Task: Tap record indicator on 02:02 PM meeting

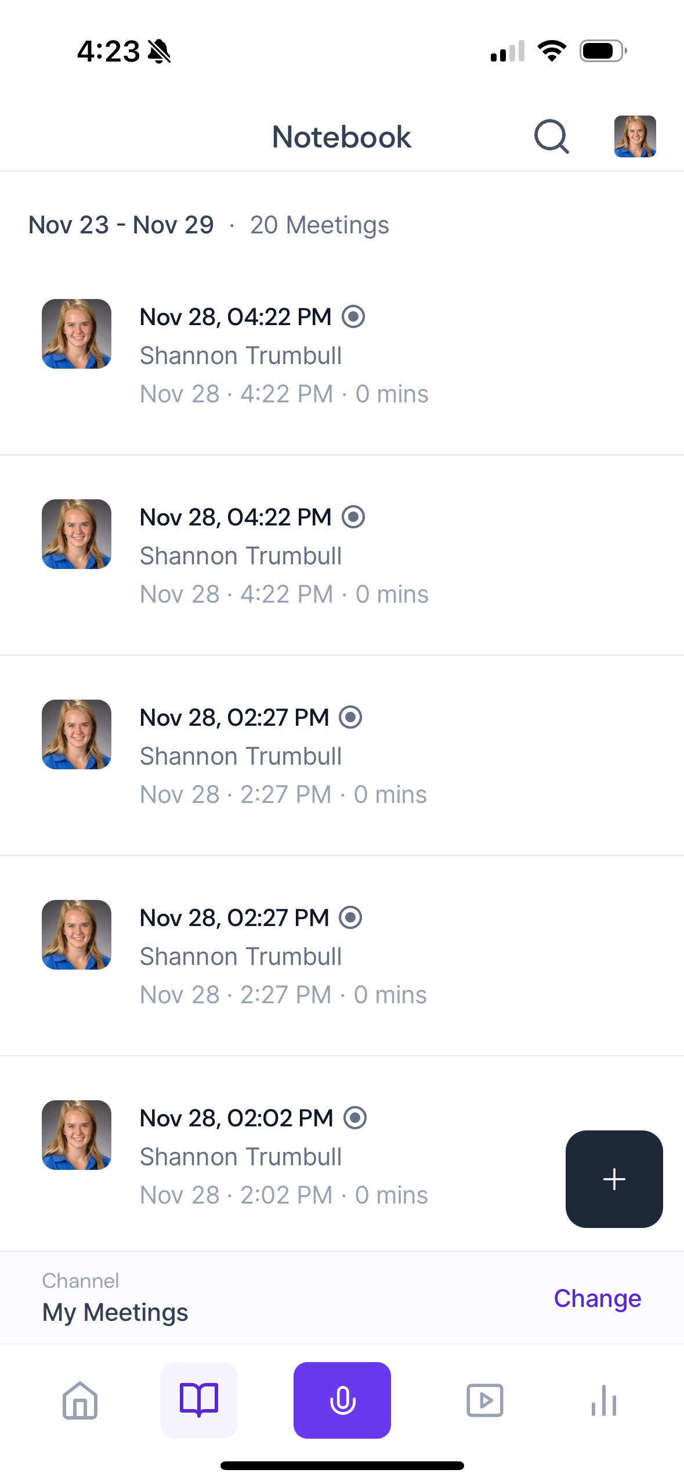Action: pyautogui.click(x=355, y=1118)
